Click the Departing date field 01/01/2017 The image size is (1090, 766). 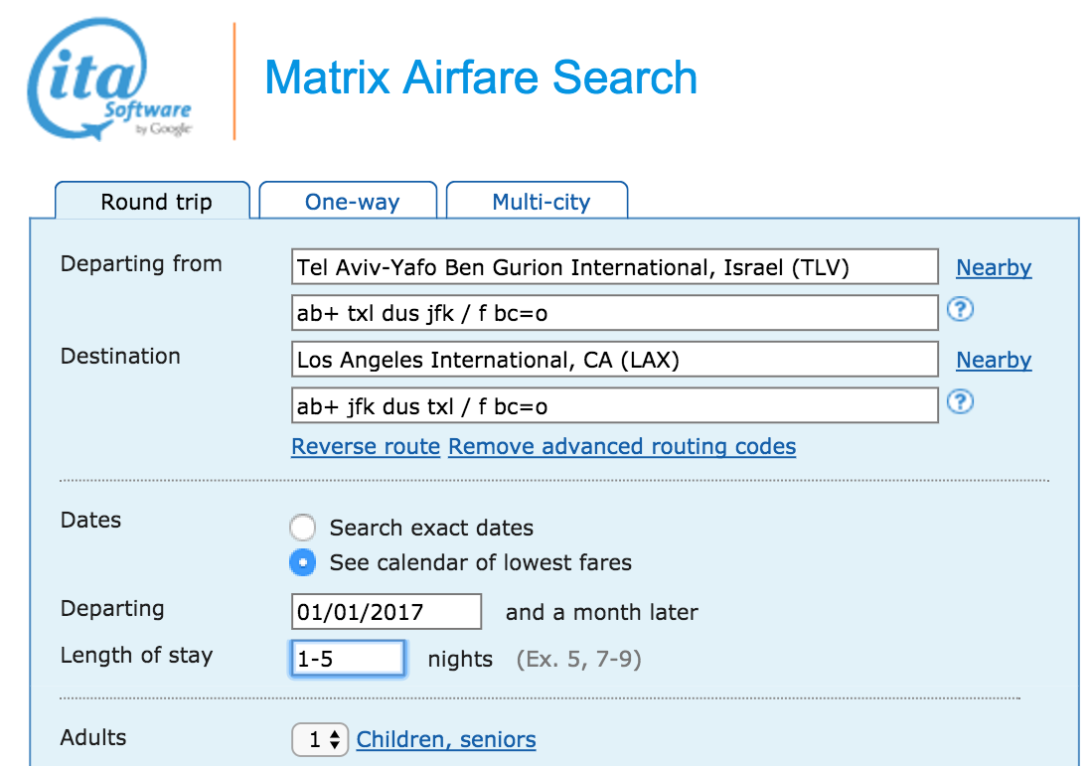coord(387,612)
